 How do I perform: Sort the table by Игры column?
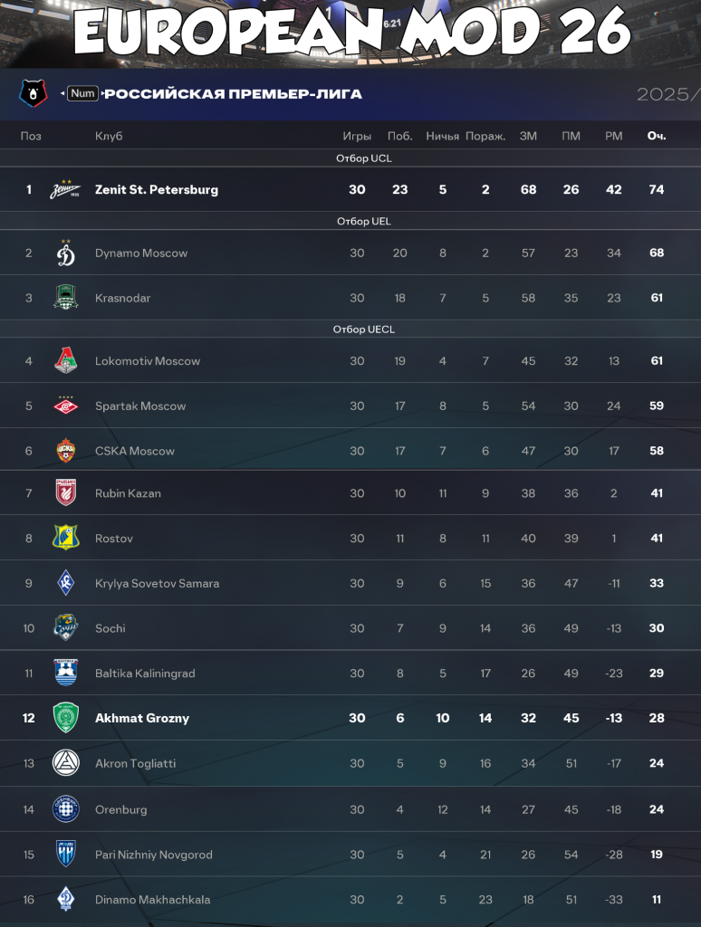tap(359, 135)
